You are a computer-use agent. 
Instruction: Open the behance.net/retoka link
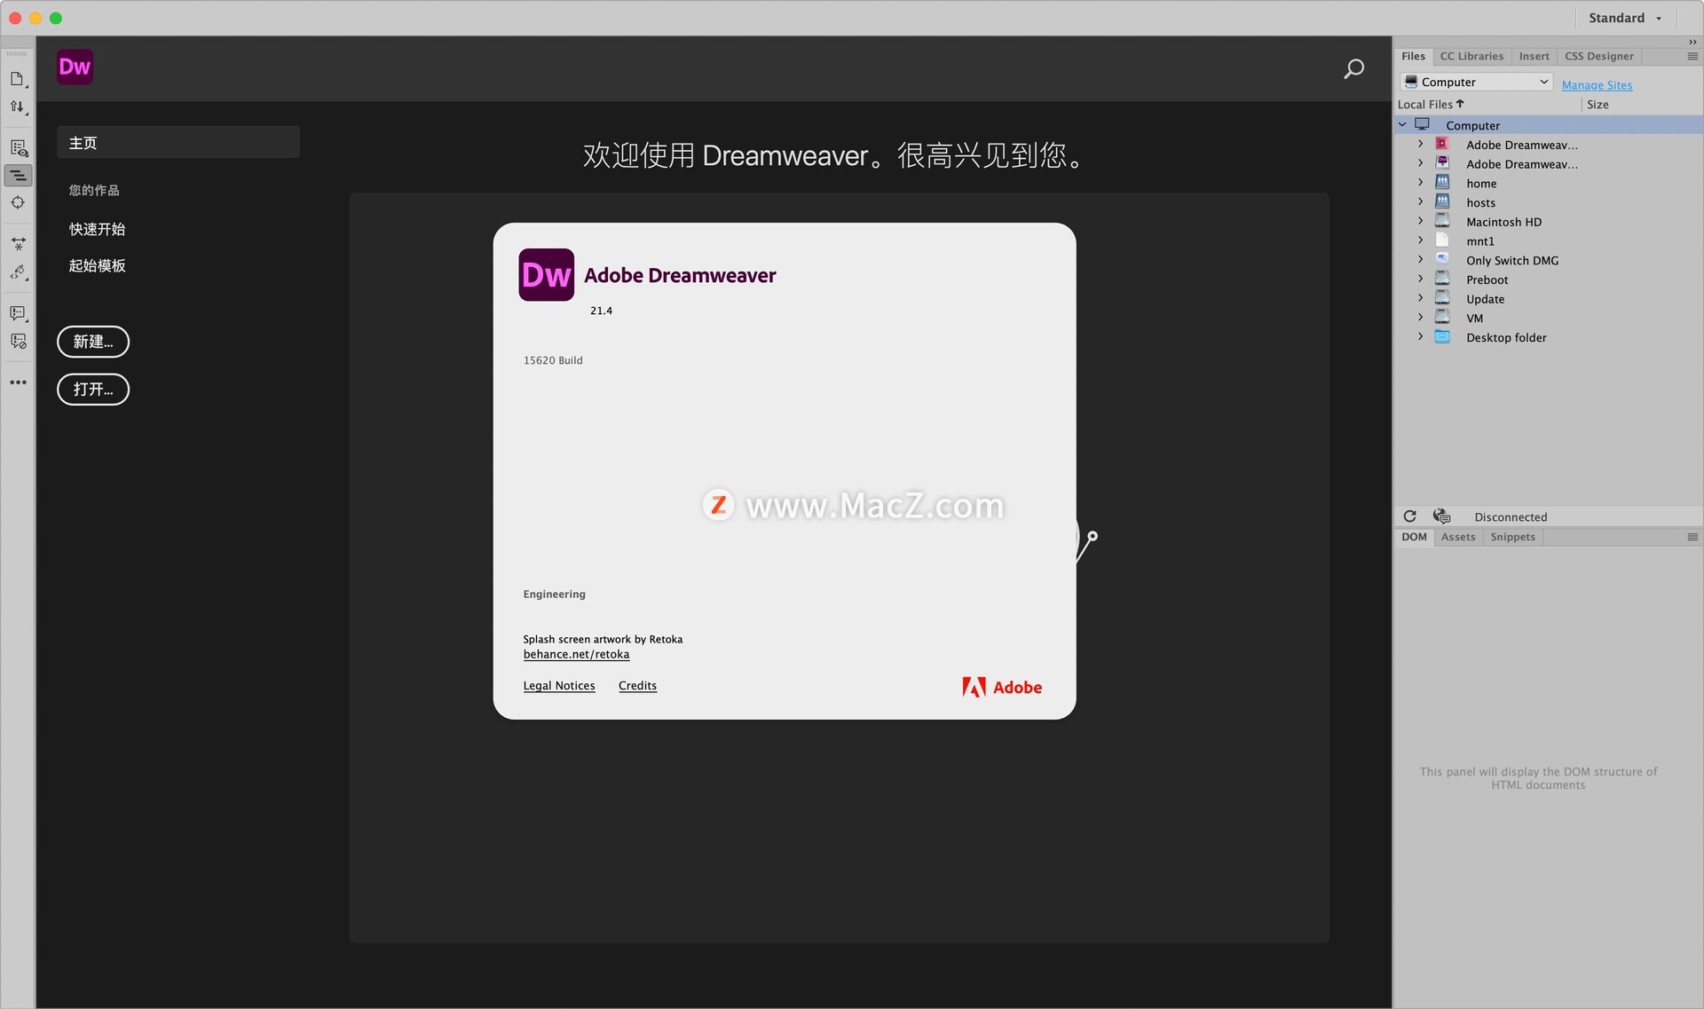[576, 654]
